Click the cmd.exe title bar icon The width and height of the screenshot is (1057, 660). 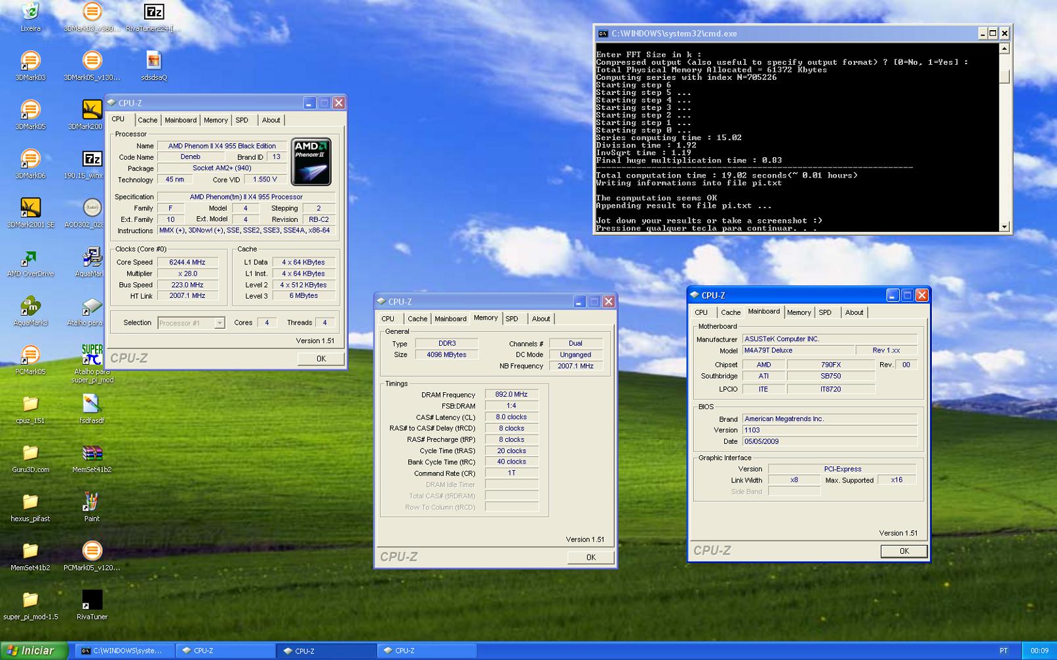(603, 33)
